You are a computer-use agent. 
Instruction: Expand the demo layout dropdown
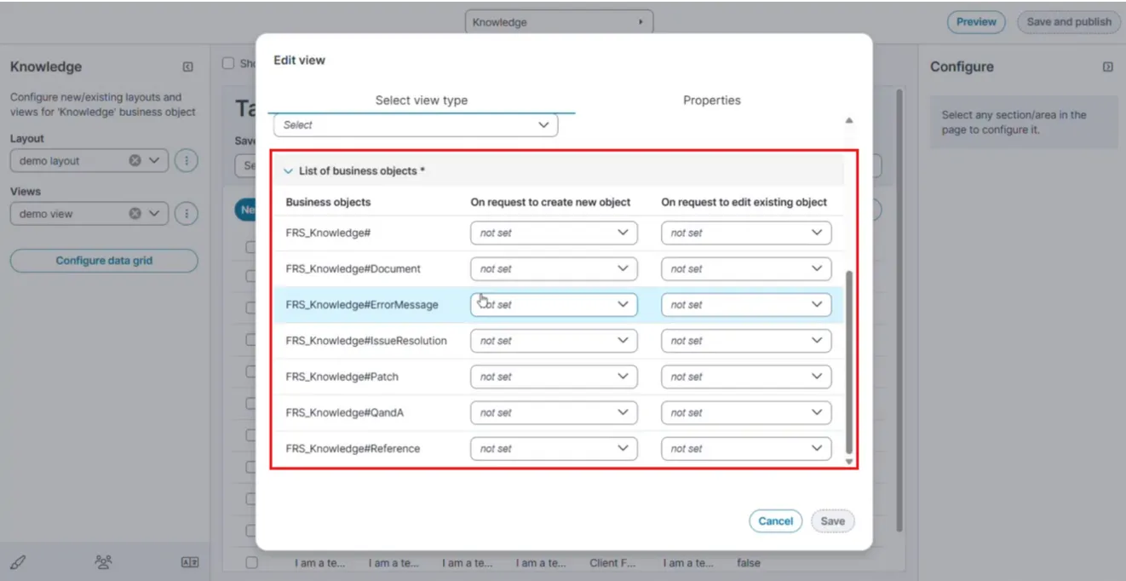[x=154, y=160]
